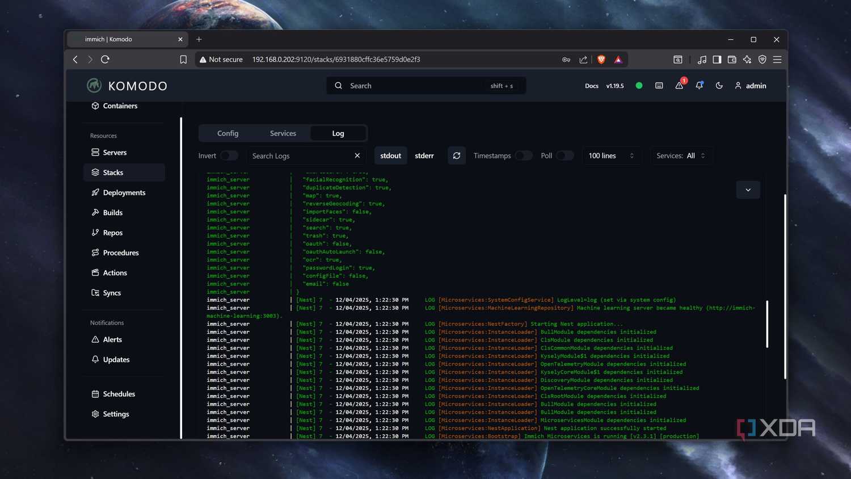The width and height of the screenshot is (851, 479).
Task: Click the keyboard shortcuts icon in header
Action: 659,86
